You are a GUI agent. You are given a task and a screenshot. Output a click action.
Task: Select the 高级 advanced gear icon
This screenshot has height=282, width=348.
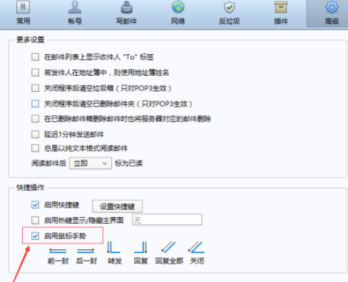(332, 7)
